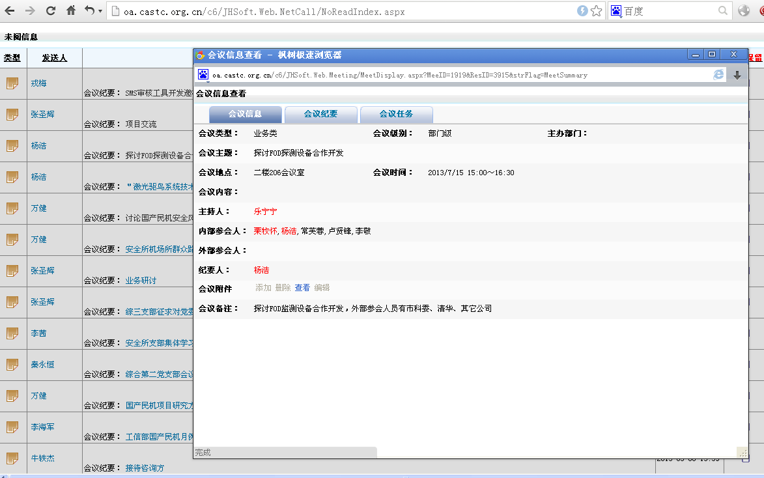Open sender 牛轶杰
This screenshot has width=764, height=478.
(x=42, y=458)
